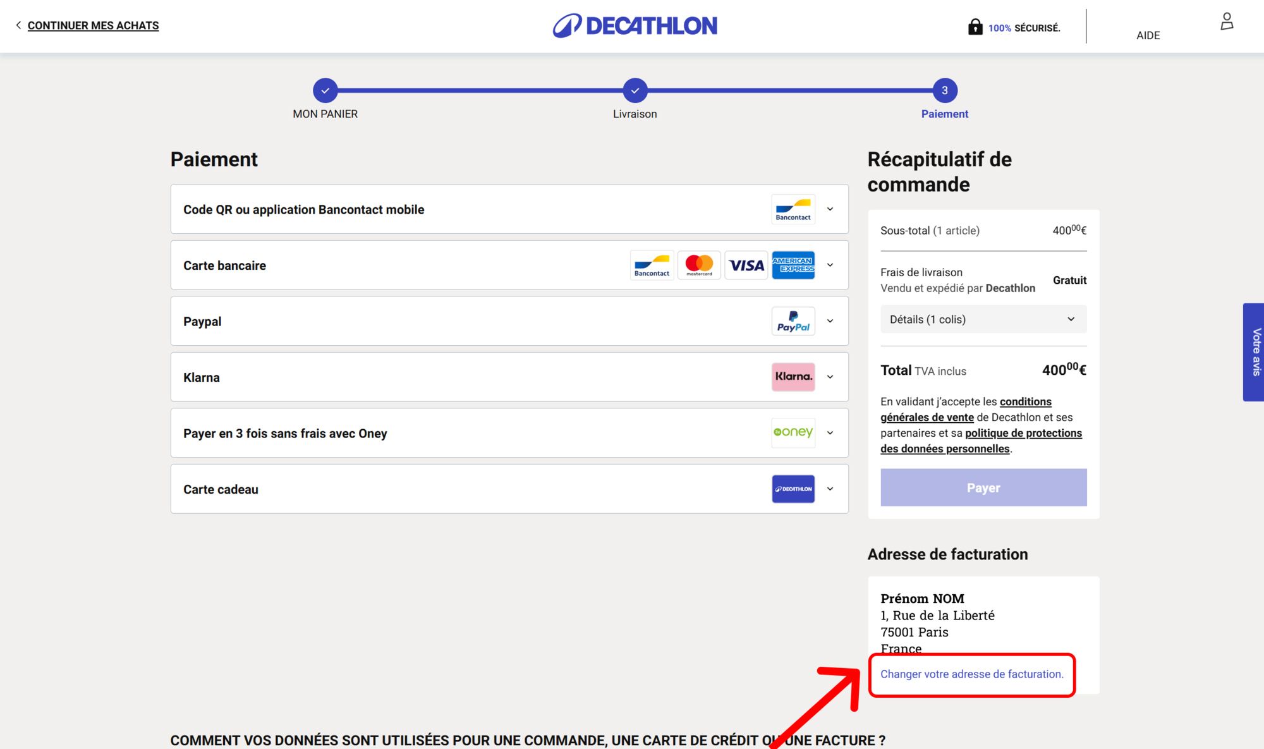Select the Carte cadeau label
1264x749 pixels.
(221, 489)
